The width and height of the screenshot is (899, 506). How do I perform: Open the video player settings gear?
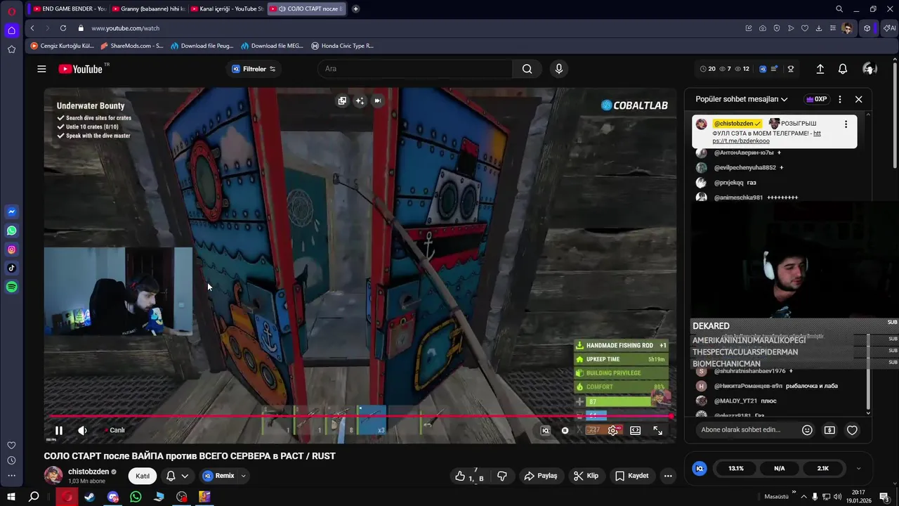point(613,431)
